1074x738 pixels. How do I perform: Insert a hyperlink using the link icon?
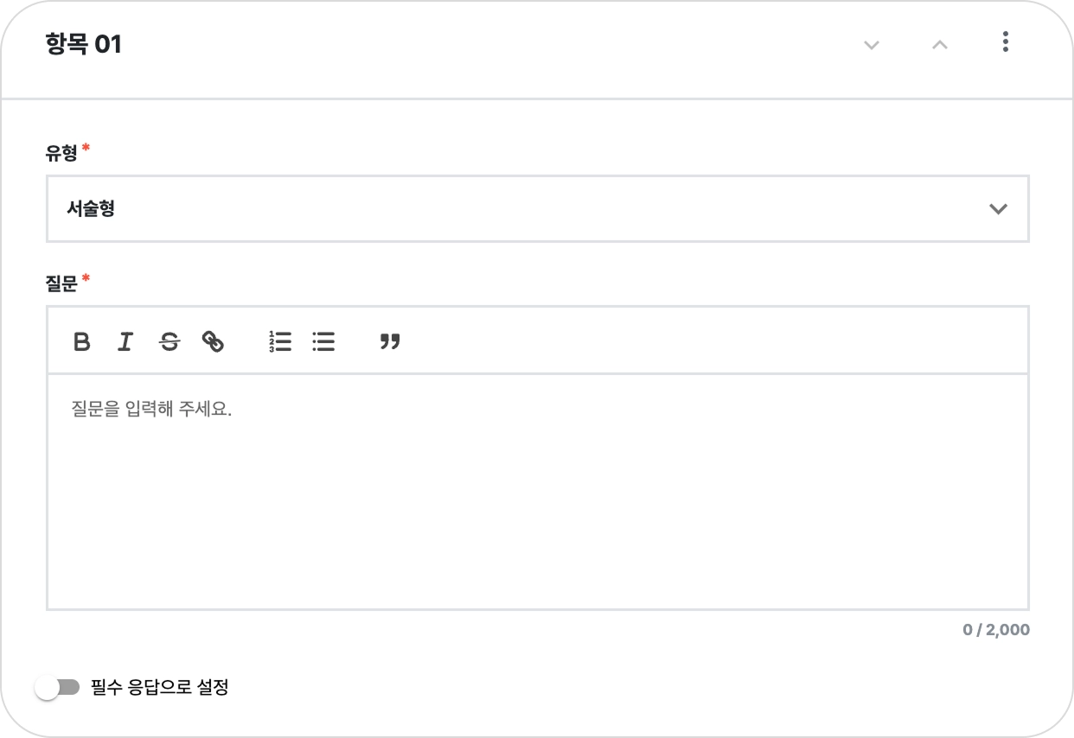(x=213, y=341)
